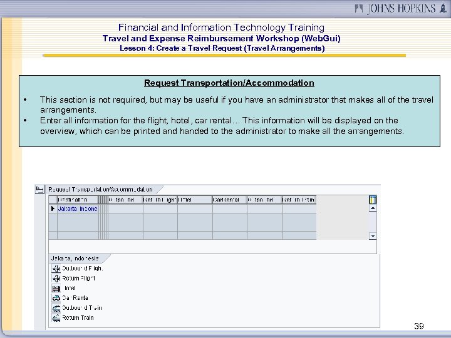
Task: Select the Return Flight link text
Action: pyautogui.click(x=78, y=278)
